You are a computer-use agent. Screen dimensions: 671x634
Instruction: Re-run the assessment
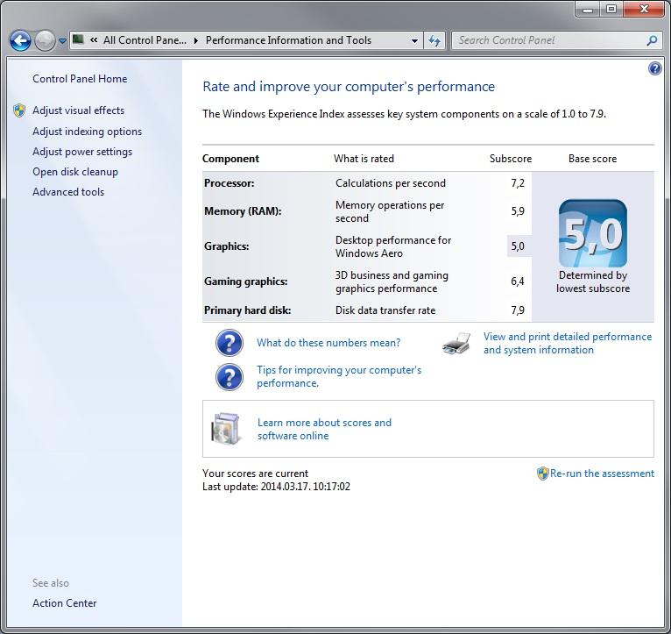602,474
